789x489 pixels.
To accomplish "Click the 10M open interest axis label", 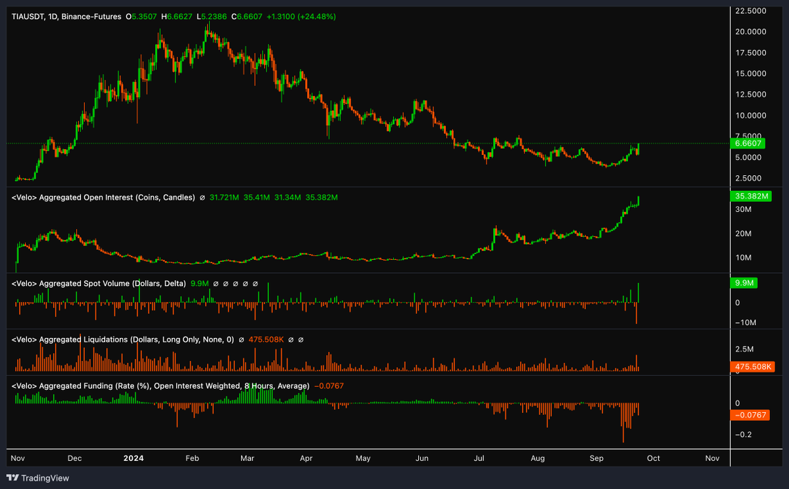I will click(743, 257).
